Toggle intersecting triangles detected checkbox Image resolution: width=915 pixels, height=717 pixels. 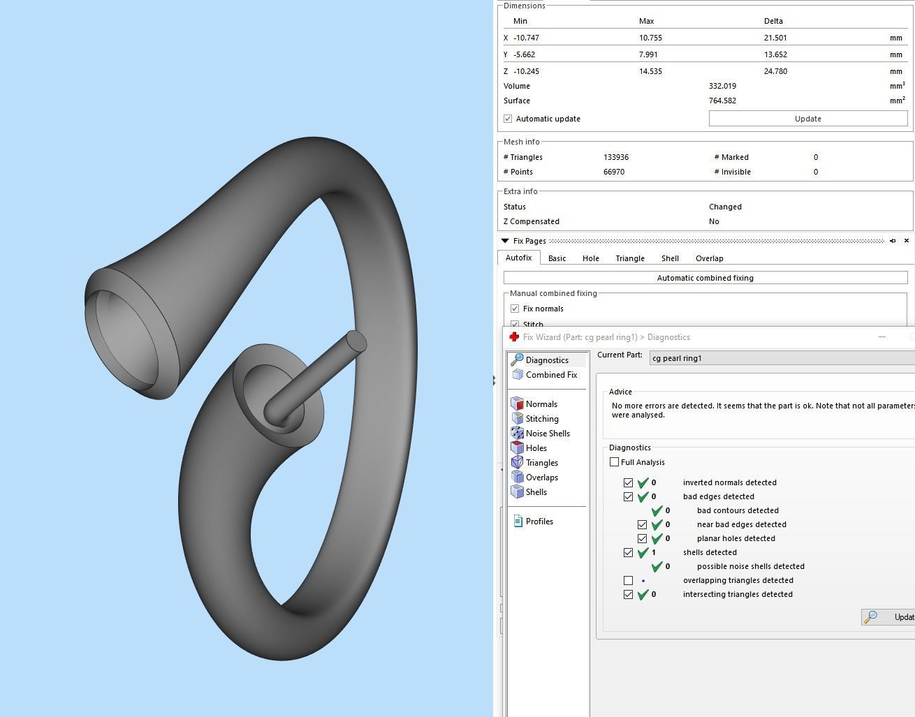pyautogui.click(x=628, y=594)
